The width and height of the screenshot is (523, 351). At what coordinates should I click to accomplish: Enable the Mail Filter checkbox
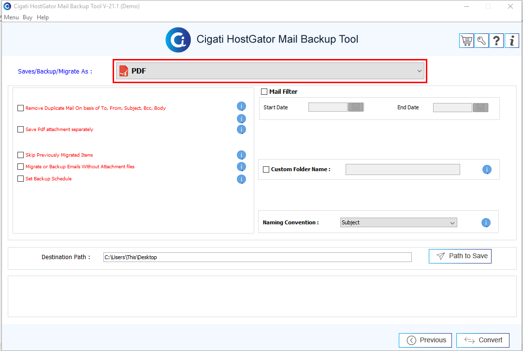tap(264, 91)
